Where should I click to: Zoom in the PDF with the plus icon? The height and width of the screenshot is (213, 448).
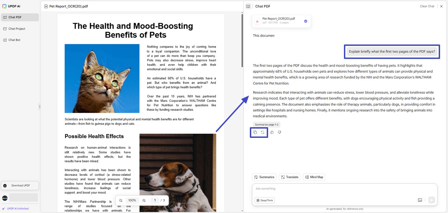tap(144, 200)
